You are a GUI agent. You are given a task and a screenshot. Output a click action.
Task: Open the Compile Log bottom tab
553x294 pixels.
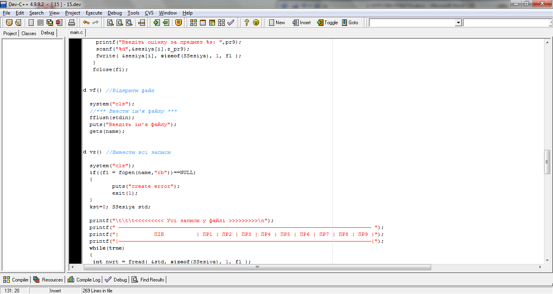(x=84, y=279)
